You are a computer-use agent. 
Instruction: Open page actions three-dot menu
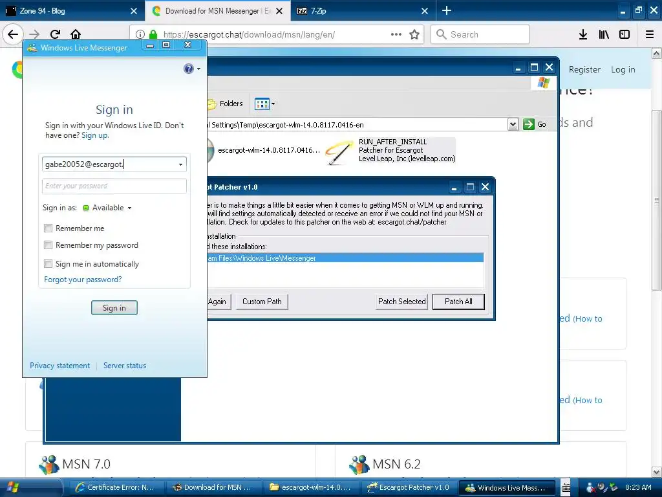pyautogui.click(x=396, y=34)
